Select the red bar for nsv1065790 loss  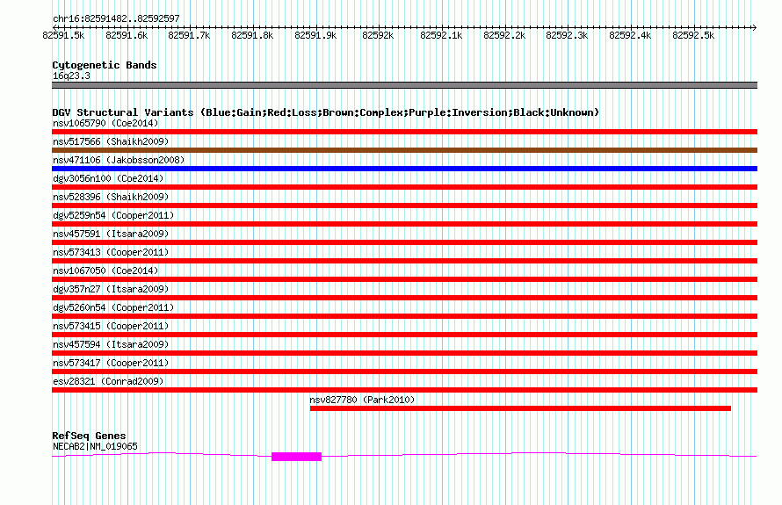pos(404,132)
